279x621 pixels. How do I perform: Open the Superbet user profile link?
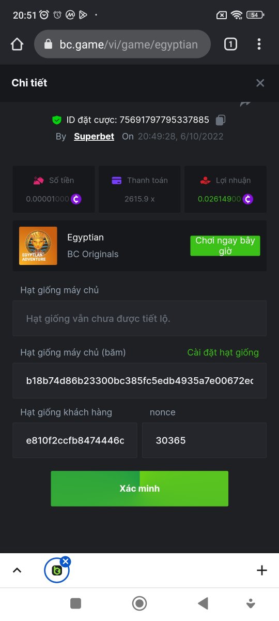(94, 137)
